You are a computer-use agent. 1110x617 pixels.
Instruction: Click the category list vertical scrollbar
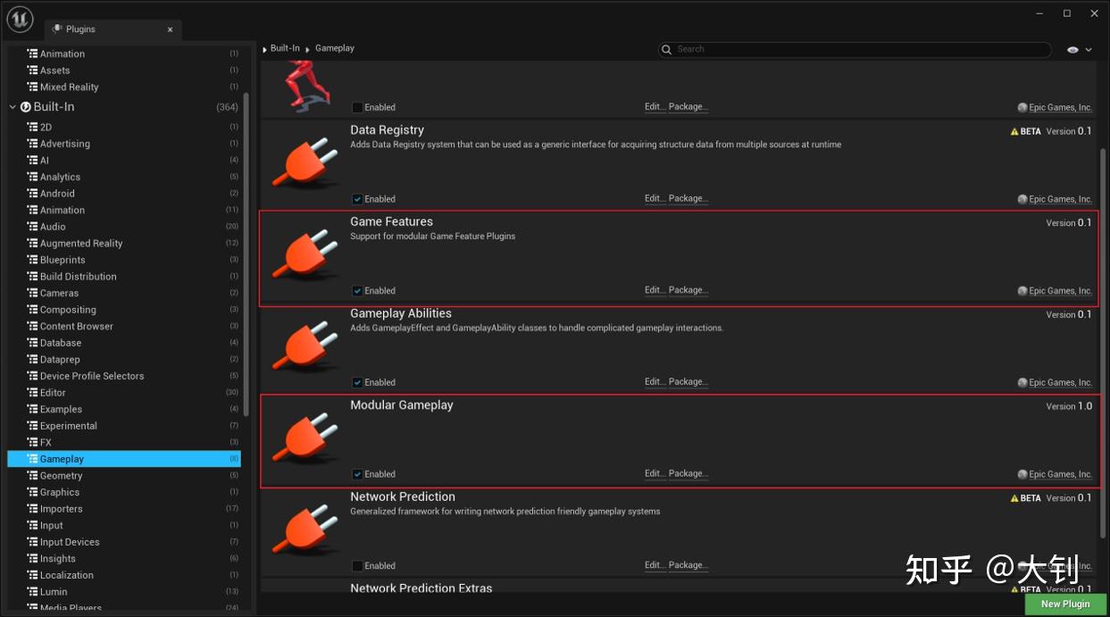point(246,254)
